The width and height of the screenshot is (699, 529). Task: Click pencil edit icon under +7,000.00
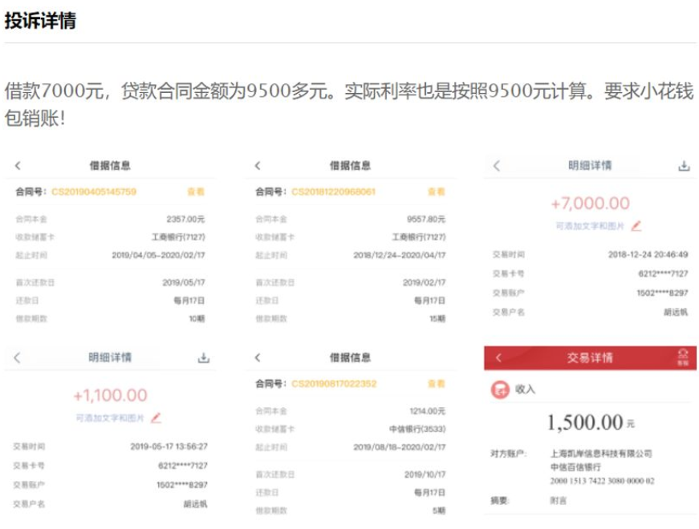636,226
